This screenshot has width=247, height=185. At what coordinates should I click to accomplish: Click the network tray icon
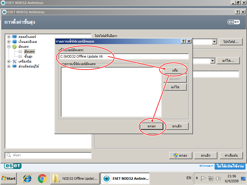tap(211, 179)
